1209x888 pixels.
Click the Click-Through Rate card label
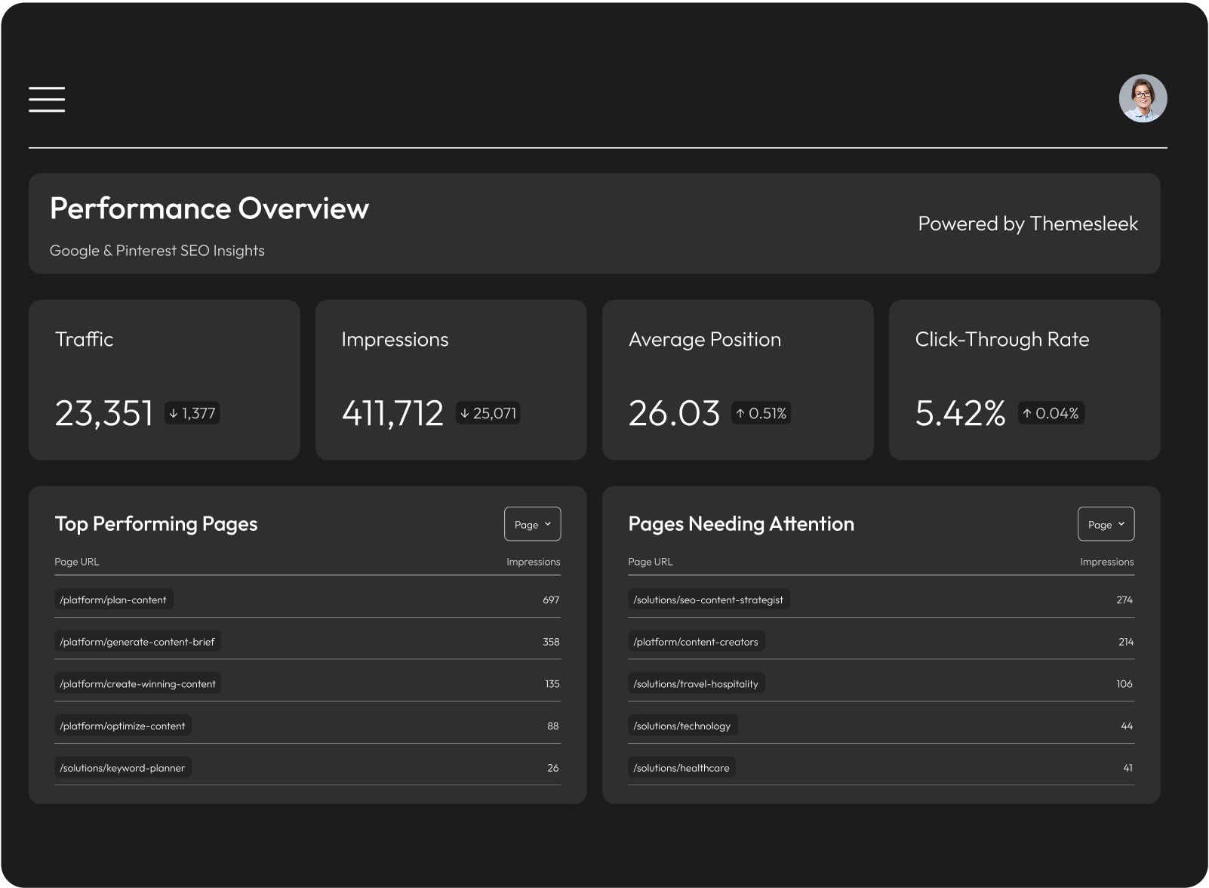tap(1002, 340)
